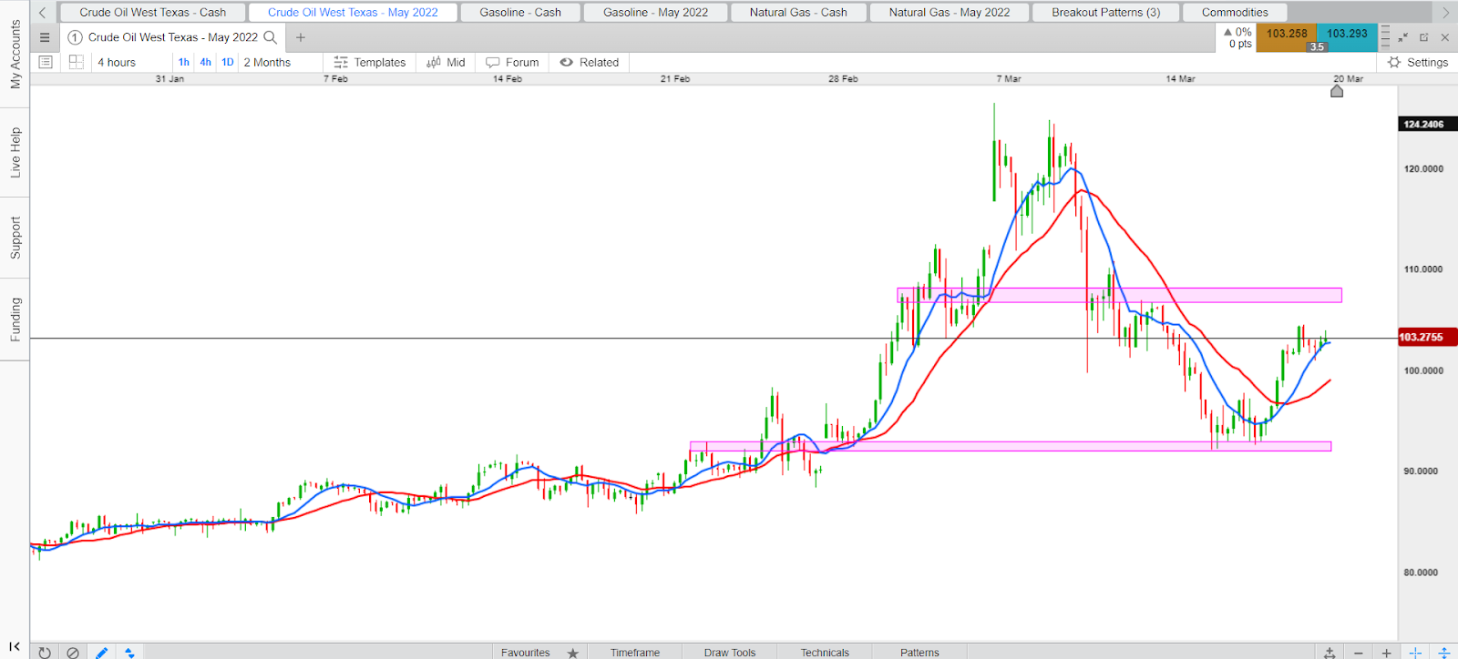Click the red 103.2755 current price label

coord(1427,337)
